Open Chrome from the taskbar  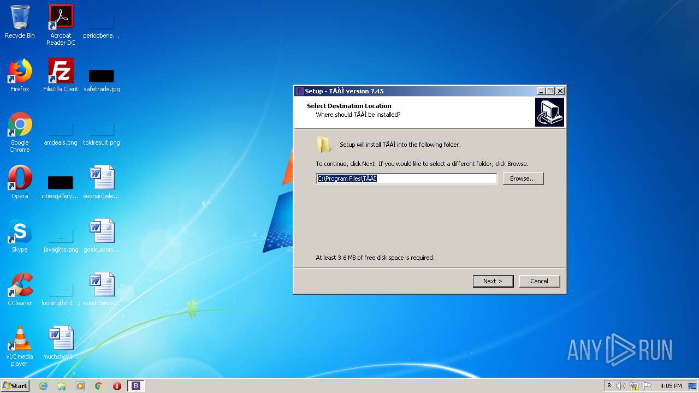pos(99,386)
